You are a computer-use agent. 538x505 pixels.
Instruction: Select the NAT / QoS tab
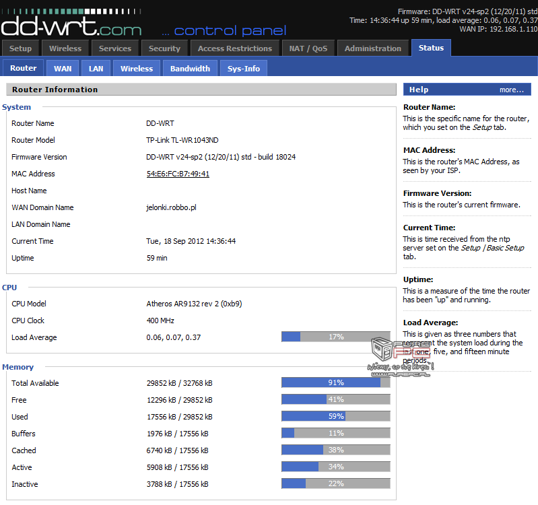coord(307,48)
